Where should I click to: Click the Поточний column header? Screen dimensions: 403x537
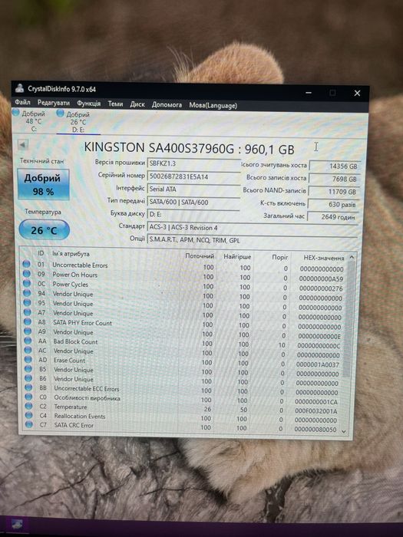tap(200, 255)
